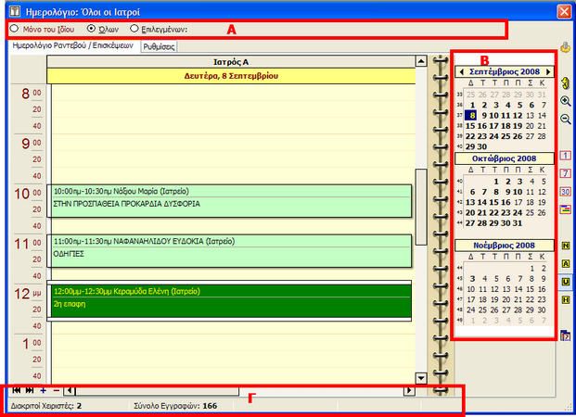Click the horizontal scrollbar thumb under the schedule
This screenshot has width=576, height=417.
[x=157, y=390]
